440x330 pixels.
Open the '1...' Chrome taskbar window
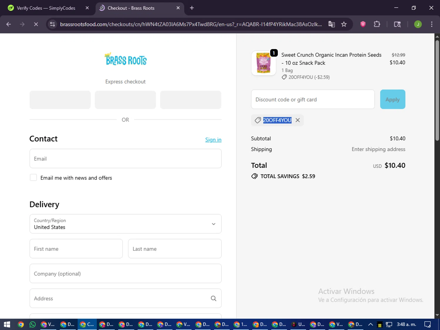[x=241, y=324]
